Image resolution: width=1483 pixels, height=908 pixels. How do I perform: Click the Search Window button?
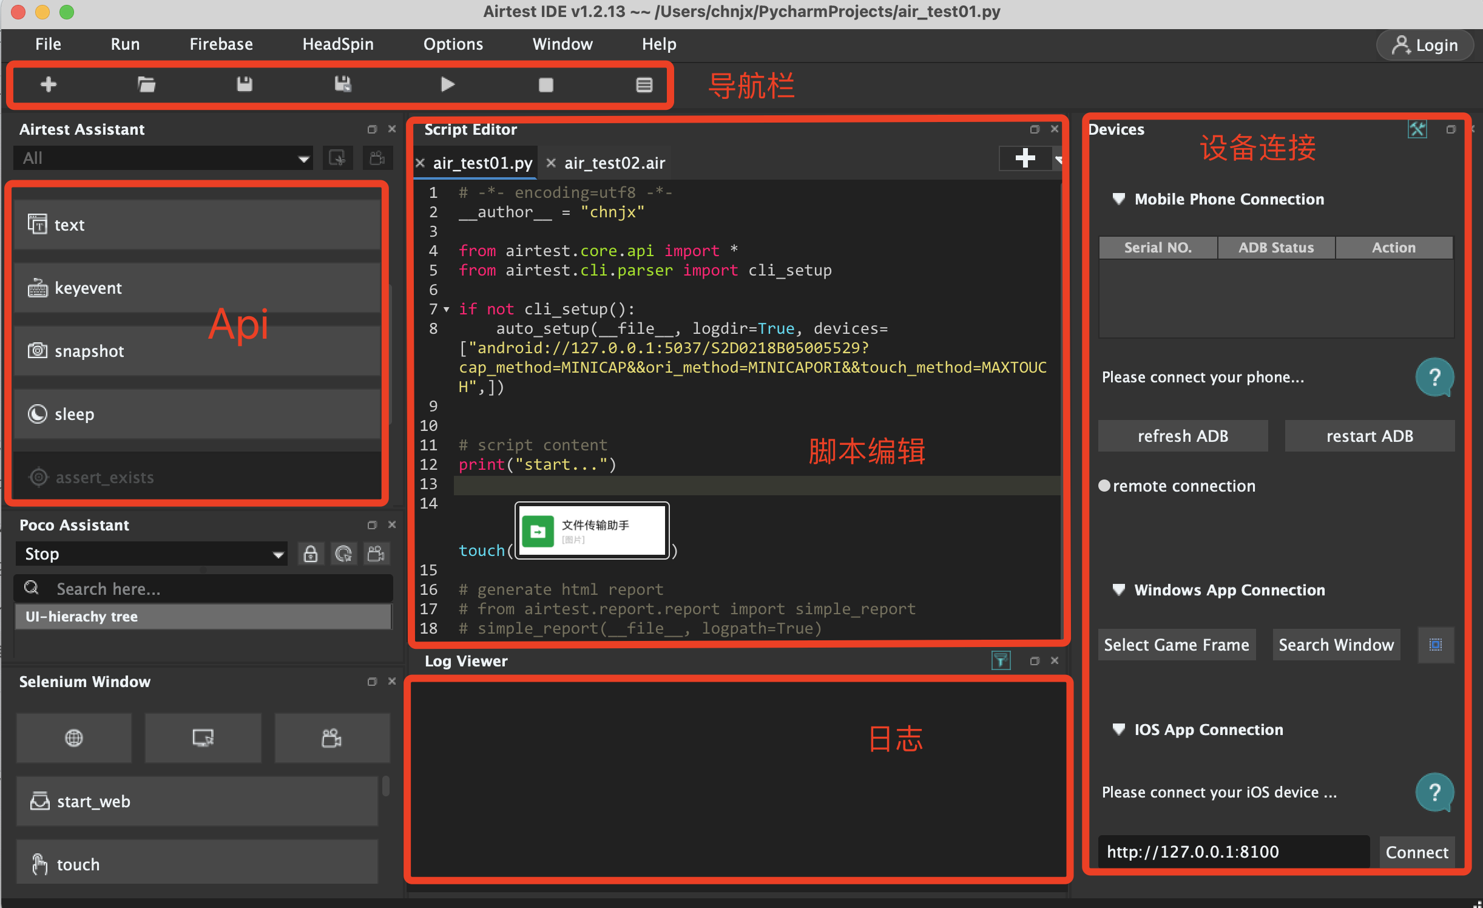(1336, 645)
